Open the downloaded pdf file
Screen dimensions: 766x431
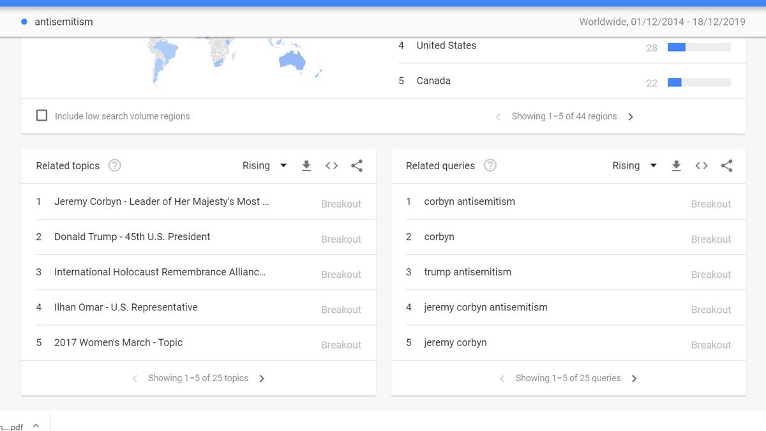[11, 427]
